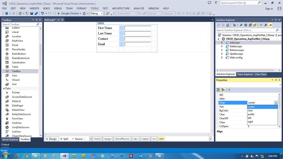Click the wrench Properties icon in Solution Explorer
Screen dimensions: 283x159
pos(266,25)
